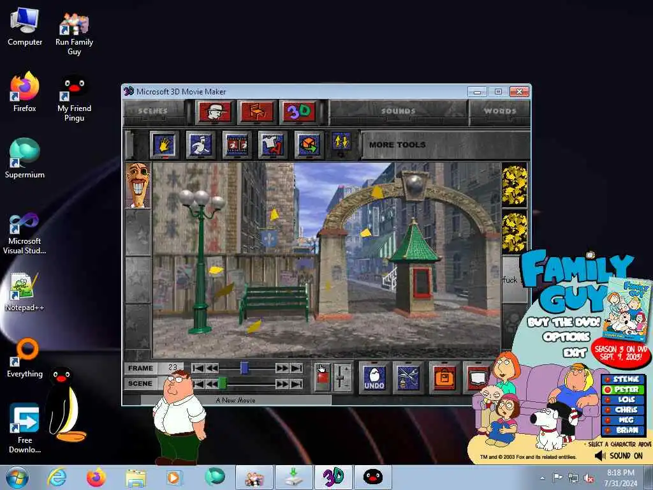Viewport: 653px width, 490px height.
Task: Open the WORDS tab in 3D Movie Maker
Action: tap(500, 111)
